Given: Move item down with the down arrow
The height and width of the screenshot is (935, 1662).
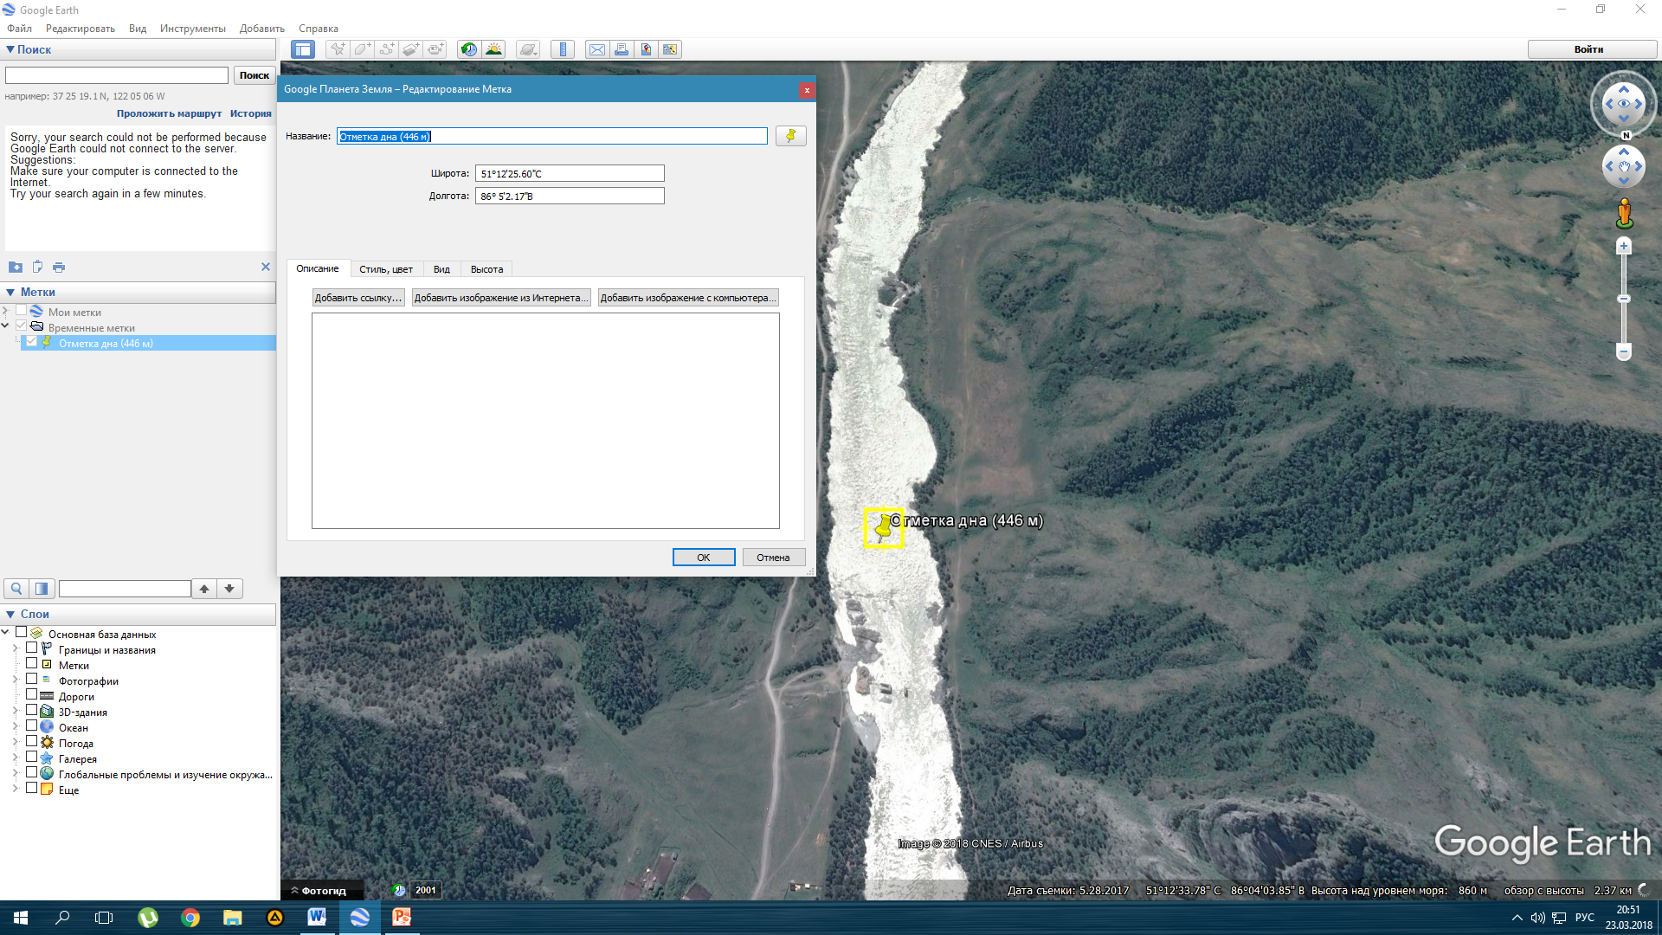Looking at the screenshot, I should (229, 589).
